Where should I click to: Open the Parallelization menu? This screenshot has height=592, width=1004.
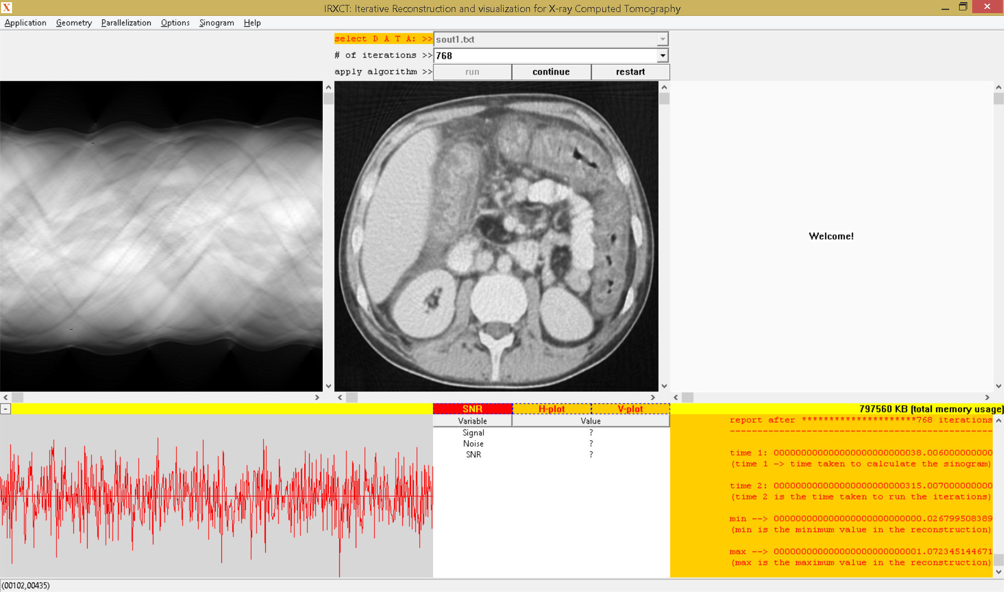(126, 22)
